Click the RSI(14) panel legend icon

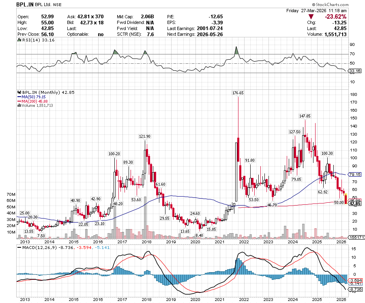point(19,40)
